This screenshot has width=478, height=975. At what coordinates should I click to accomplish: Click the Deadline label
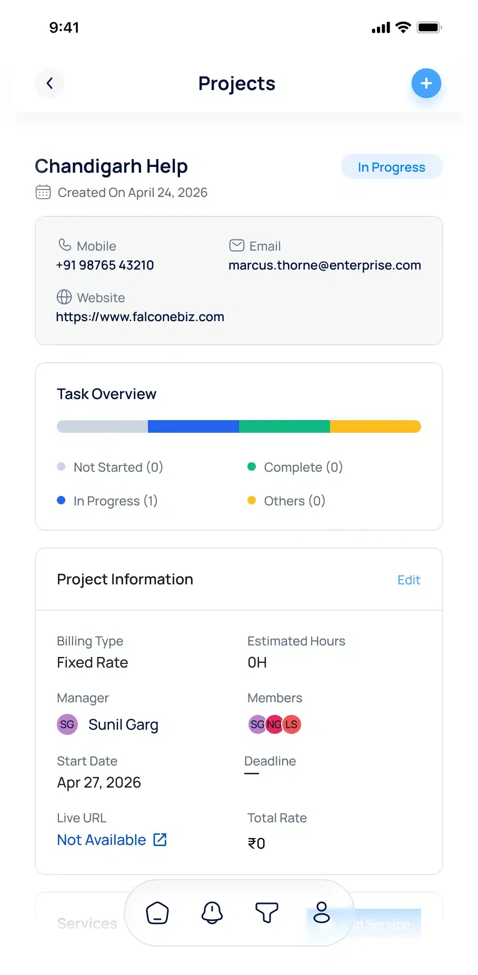click(x=270, y=761)
